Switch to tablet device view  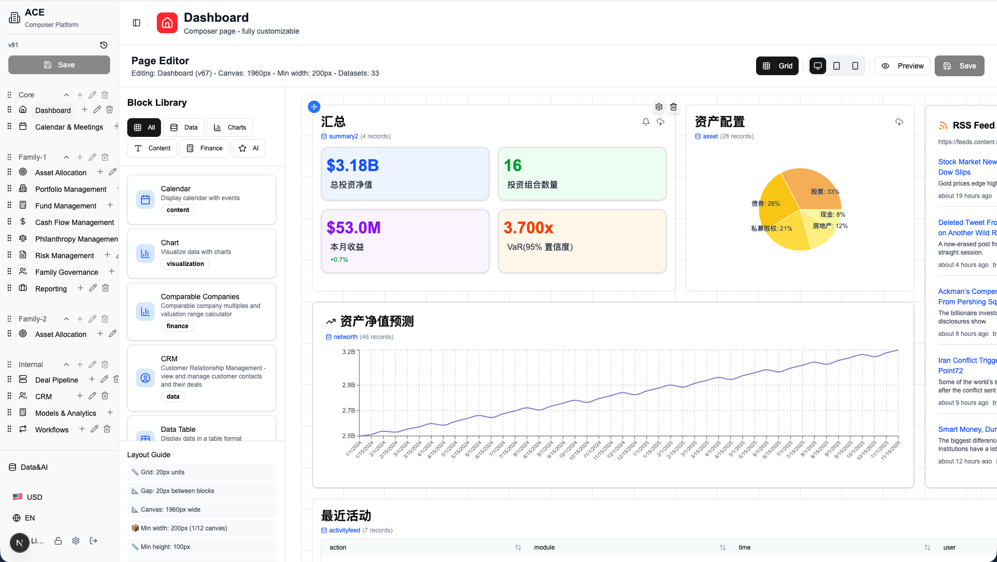(x=836, y=66)
